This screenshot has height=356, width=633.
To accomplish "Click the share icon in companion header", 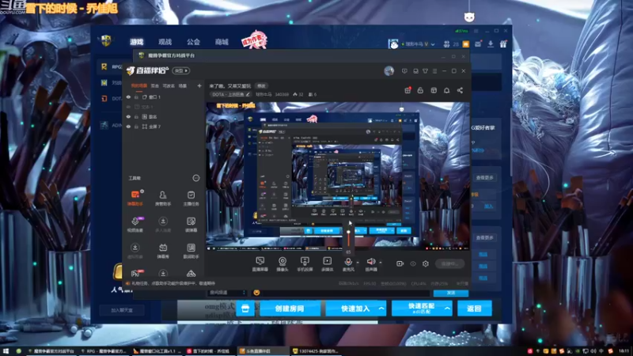I will coord(460,90).
